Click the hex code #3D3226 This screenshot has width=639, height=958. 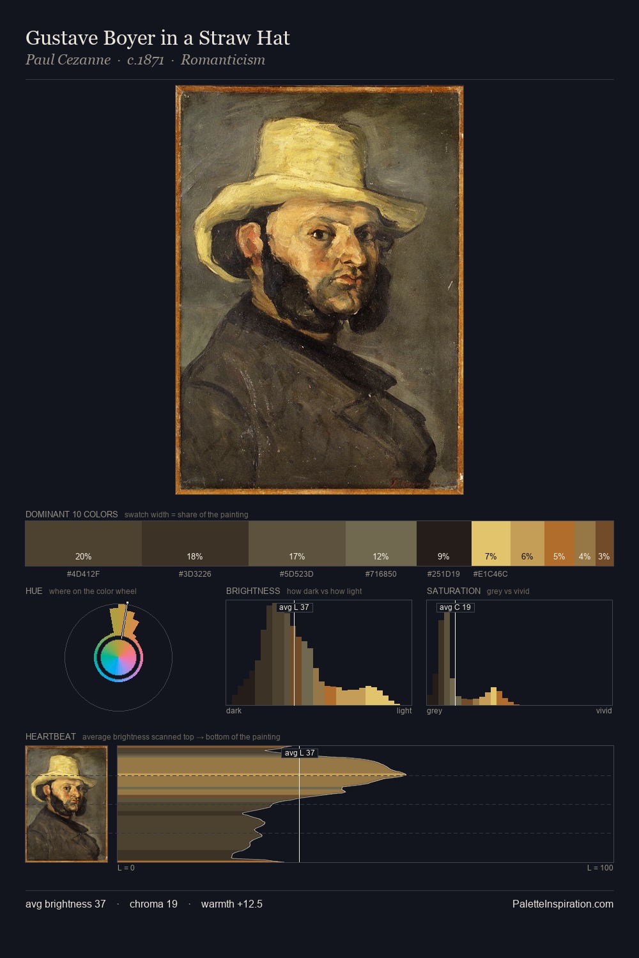tap(195, 574)
